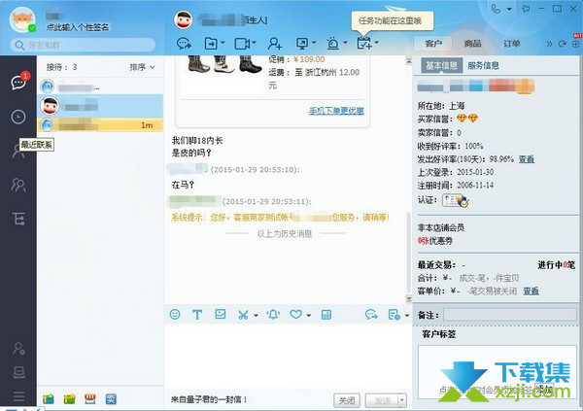The height and width of the screenshot is (411, 583).
Task: Open the calculator icon in input toolbar
Action: pyautogui.click(x=326, y=315)
